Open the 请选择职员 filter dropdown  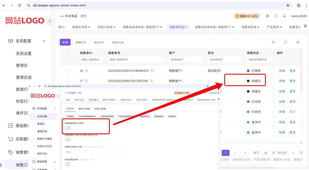pos(224,60)
